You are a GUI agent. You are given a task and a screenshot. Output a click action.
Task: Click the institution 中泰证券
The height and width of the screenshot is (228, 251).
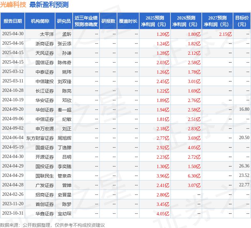click(x=45, y=72)
